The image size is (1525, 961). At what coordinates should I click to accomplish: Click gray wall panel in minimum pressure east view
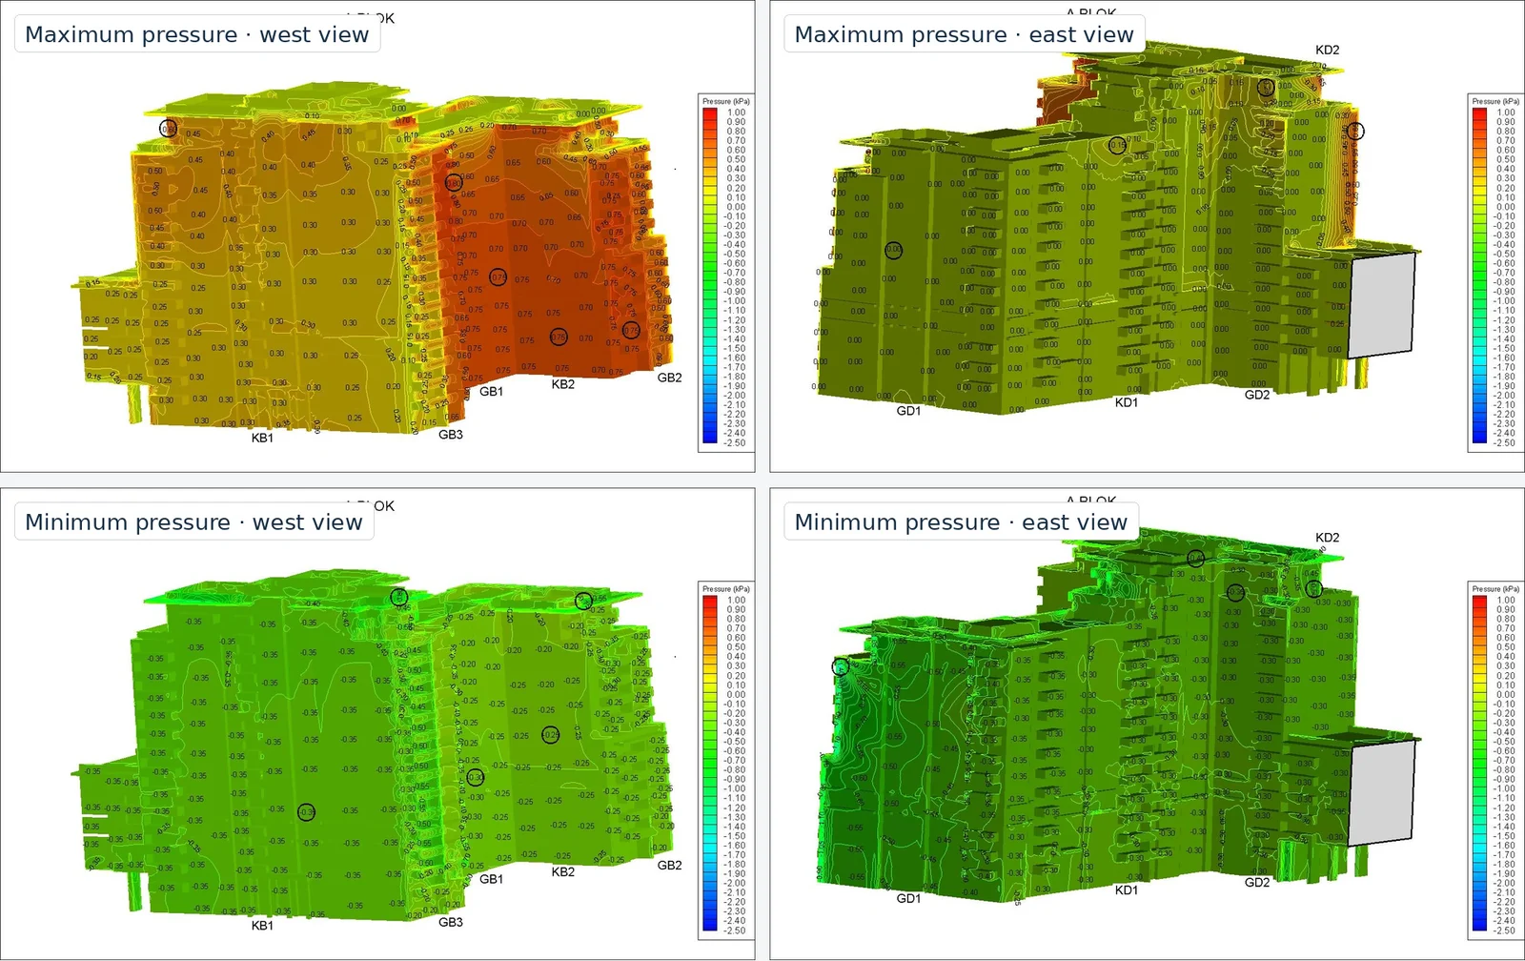coord(1380,793)
